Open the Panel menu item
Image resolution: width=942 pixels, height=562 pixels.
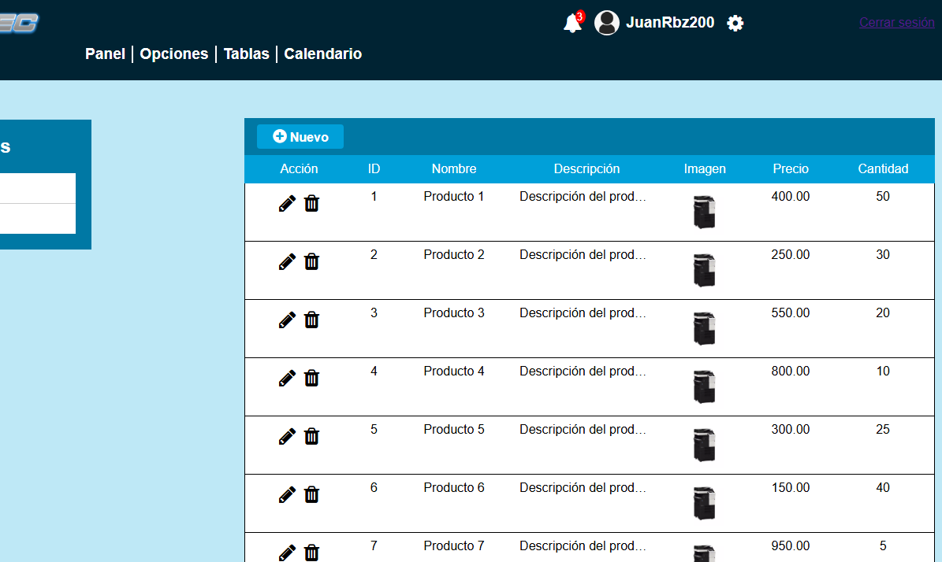pyautogui.click(x=105, y=54)
